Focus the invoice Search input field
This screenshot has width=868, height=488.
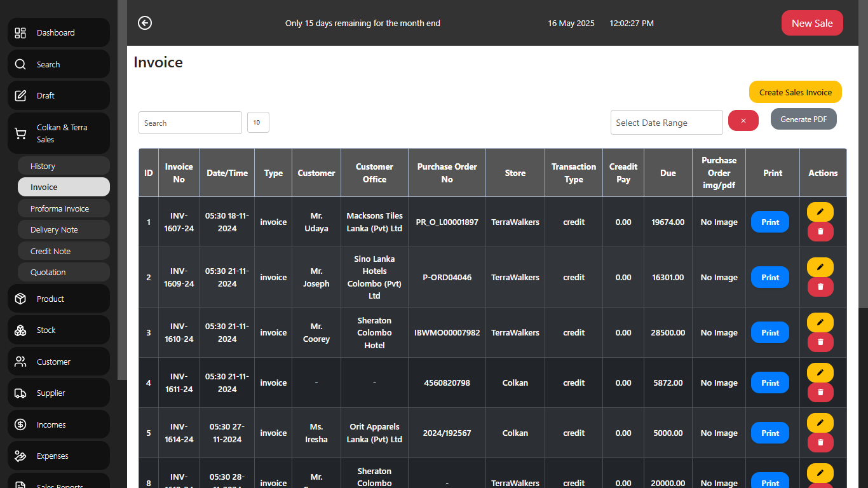[x=190, y=123]
